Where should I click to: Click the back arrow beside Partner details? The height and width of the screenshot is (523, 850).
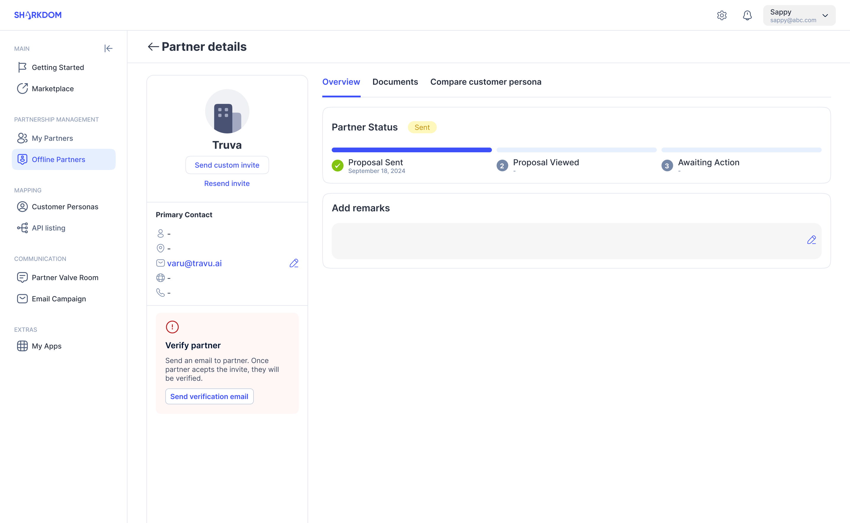click(x=153, y=47)
